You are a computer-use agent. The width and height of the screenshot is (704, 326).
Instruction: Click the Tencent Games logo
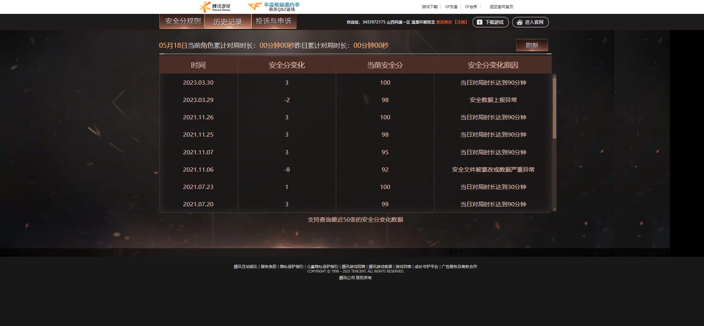pos(215,7)
